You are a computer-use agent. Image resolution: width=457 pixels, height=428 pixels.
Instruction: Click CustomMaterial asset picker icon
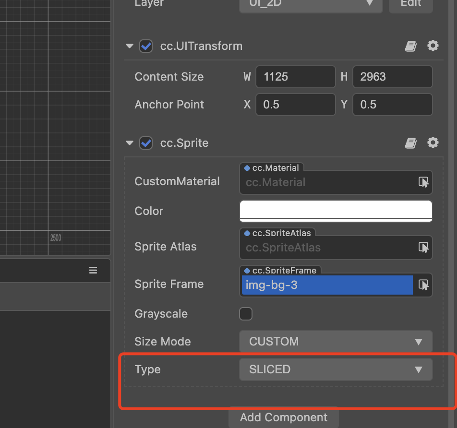(x=423, y=182)
